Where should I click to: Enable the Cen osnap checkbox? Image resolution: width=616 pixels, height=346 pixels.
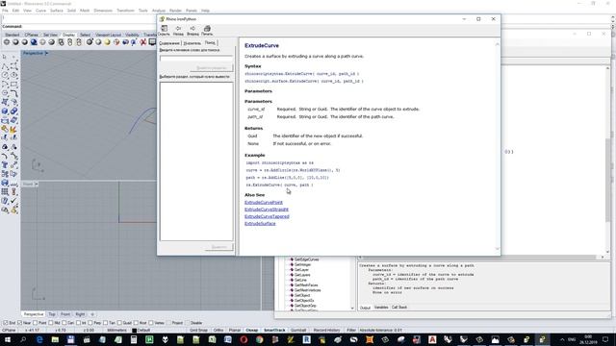64,323
